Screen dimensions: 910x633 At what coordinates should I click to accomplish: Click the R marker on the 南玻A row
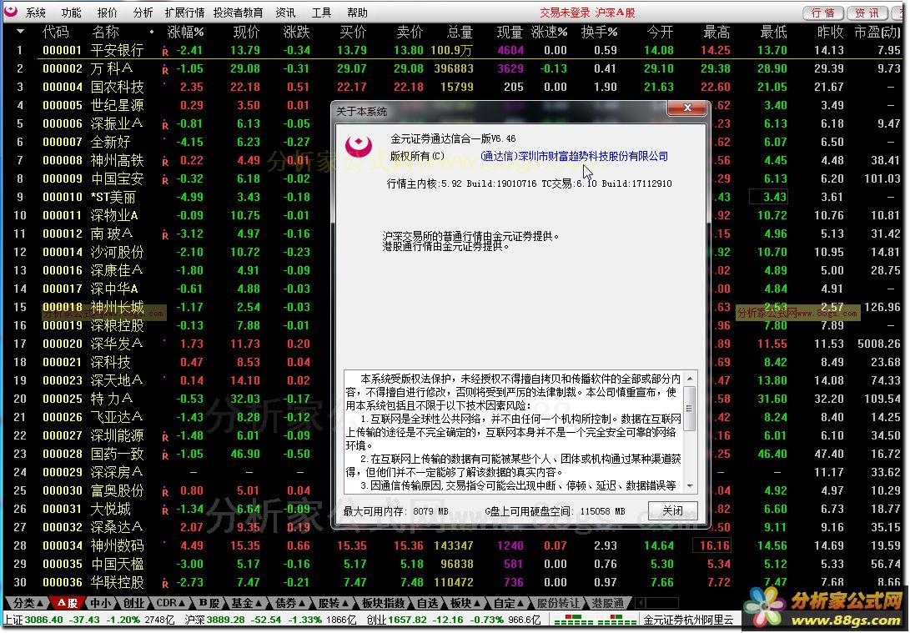click(165, 235)
